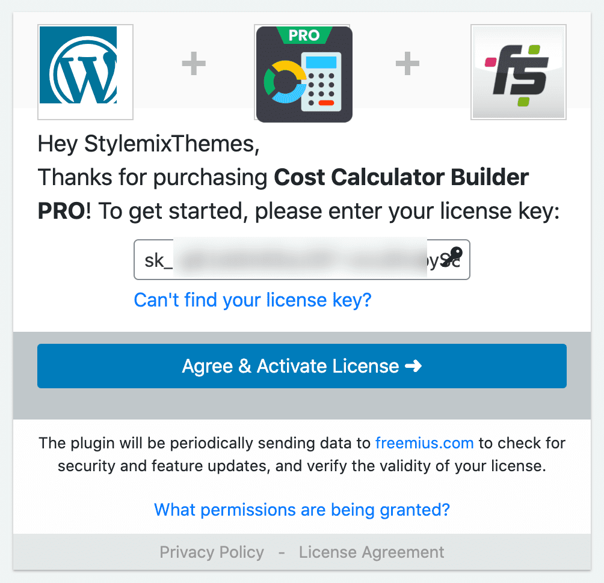Viewport: 604px width, 583px height.
Task: Click the plus sign before the Freemius logo
Action: click(x=407, y=64)
